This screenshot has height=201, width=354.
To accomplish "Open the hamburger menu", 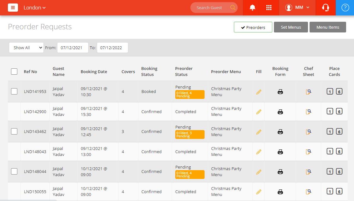I will [x=13, y=8].
